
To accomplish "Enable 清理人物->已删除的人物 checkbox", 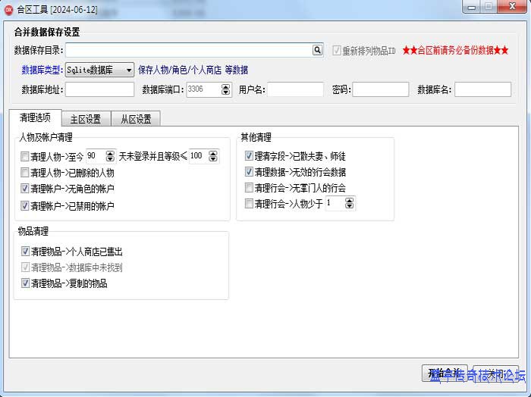I will point(25,173).
